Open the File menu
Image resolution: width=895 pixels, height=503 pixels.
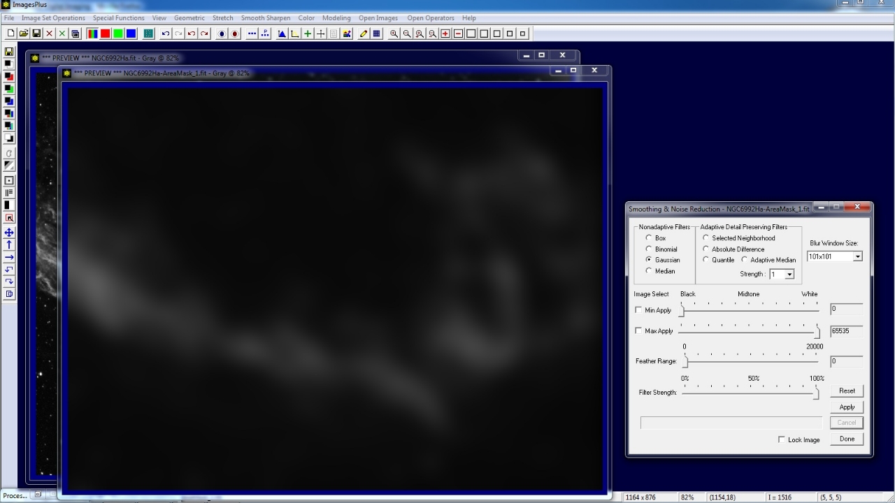click(x=9, y=18)
